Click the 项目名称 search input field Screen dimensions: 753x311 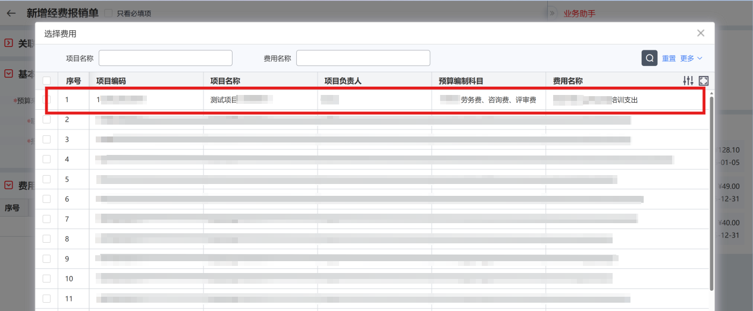(x=165, y=58)
